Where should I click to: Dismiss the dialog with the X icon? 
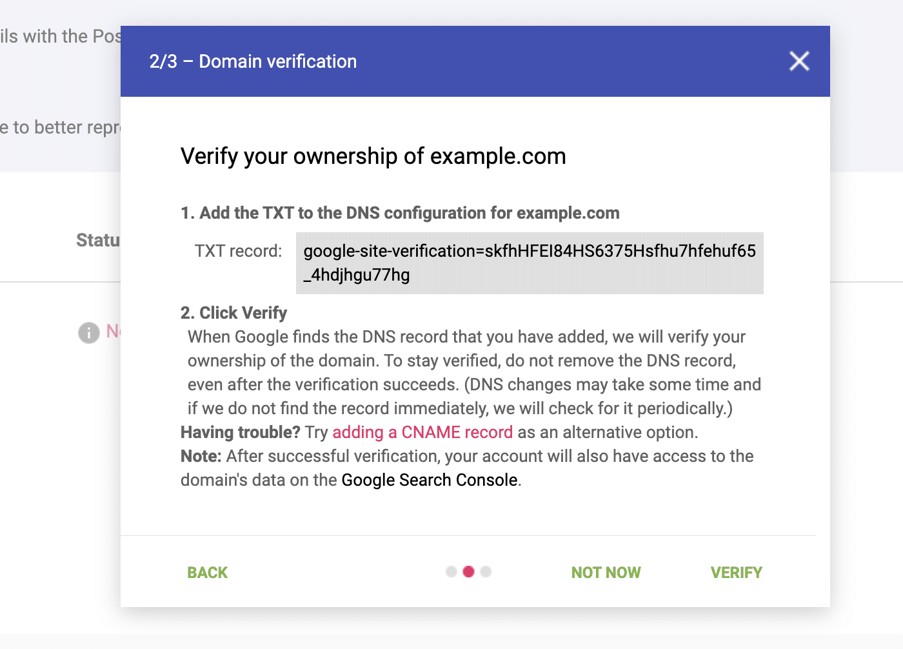(799, 61)
